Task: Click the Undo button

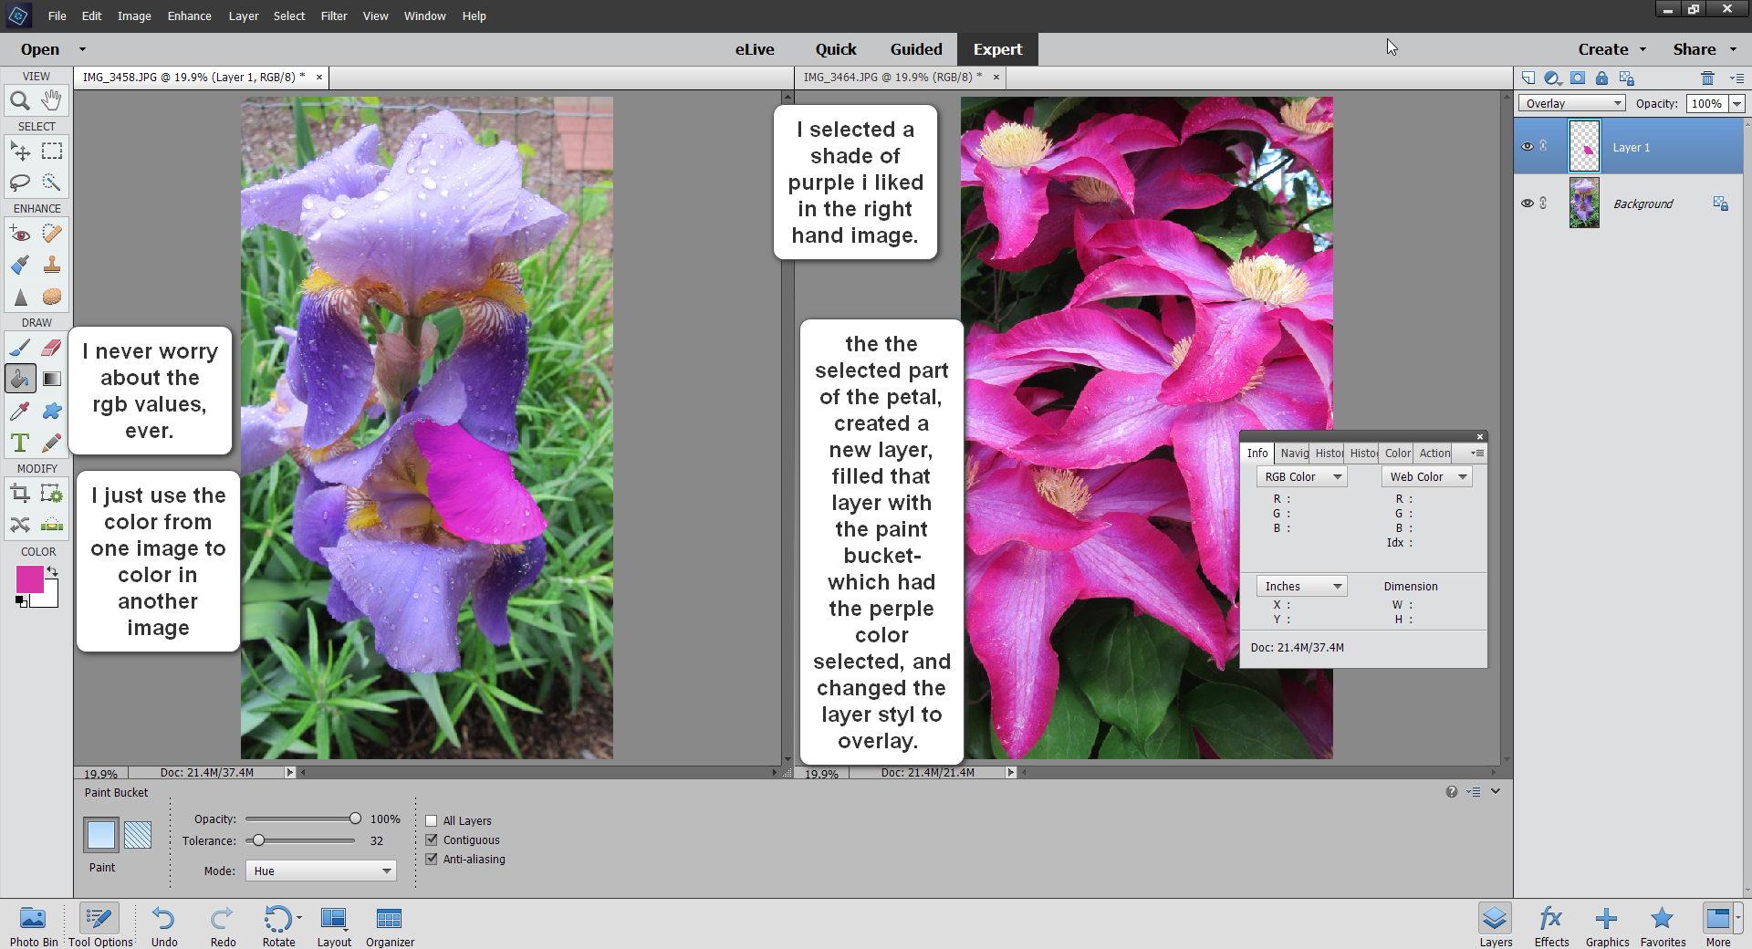Action: click(x=163, y=920)
